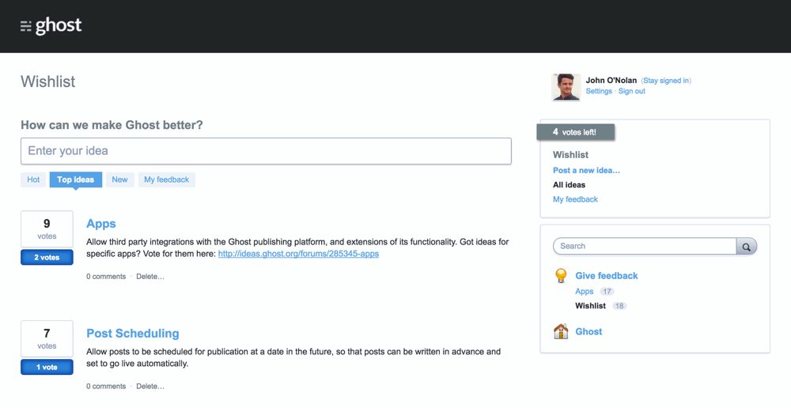Open the 1 vote button on Post Scheduling
Screen dimensions: 791x408
coord(47,367)
